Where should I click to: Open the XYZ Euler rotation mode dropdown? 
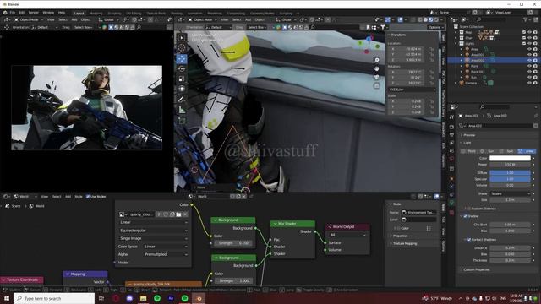(x=412, y=90)
